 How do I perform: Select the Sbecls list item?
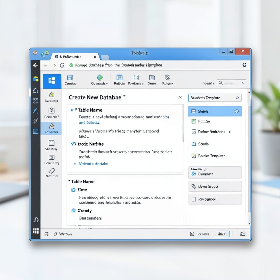pyautogui.click(x=215, y=144)
